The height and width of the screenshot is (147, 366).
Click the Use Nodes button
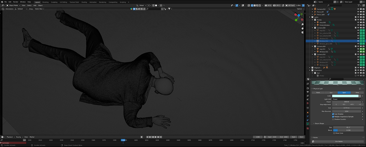(x=338, y=141)
